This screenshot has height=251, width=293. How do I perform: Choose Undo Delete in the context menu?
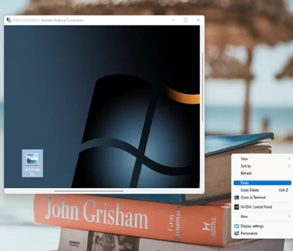[x=262, y=190]
